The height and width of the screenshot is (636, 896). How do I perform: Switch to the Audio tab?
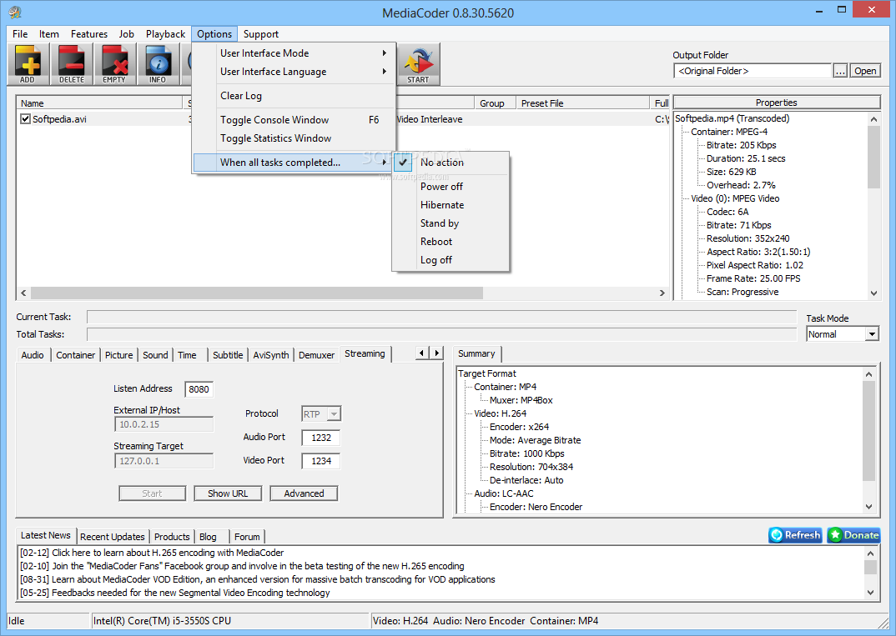coord(33,355)
